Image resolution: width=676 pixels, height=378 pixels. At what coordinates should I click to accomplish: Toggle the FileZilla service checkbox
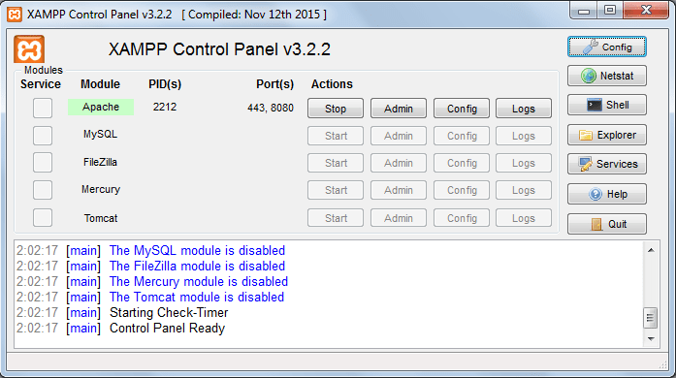(43, 163)
